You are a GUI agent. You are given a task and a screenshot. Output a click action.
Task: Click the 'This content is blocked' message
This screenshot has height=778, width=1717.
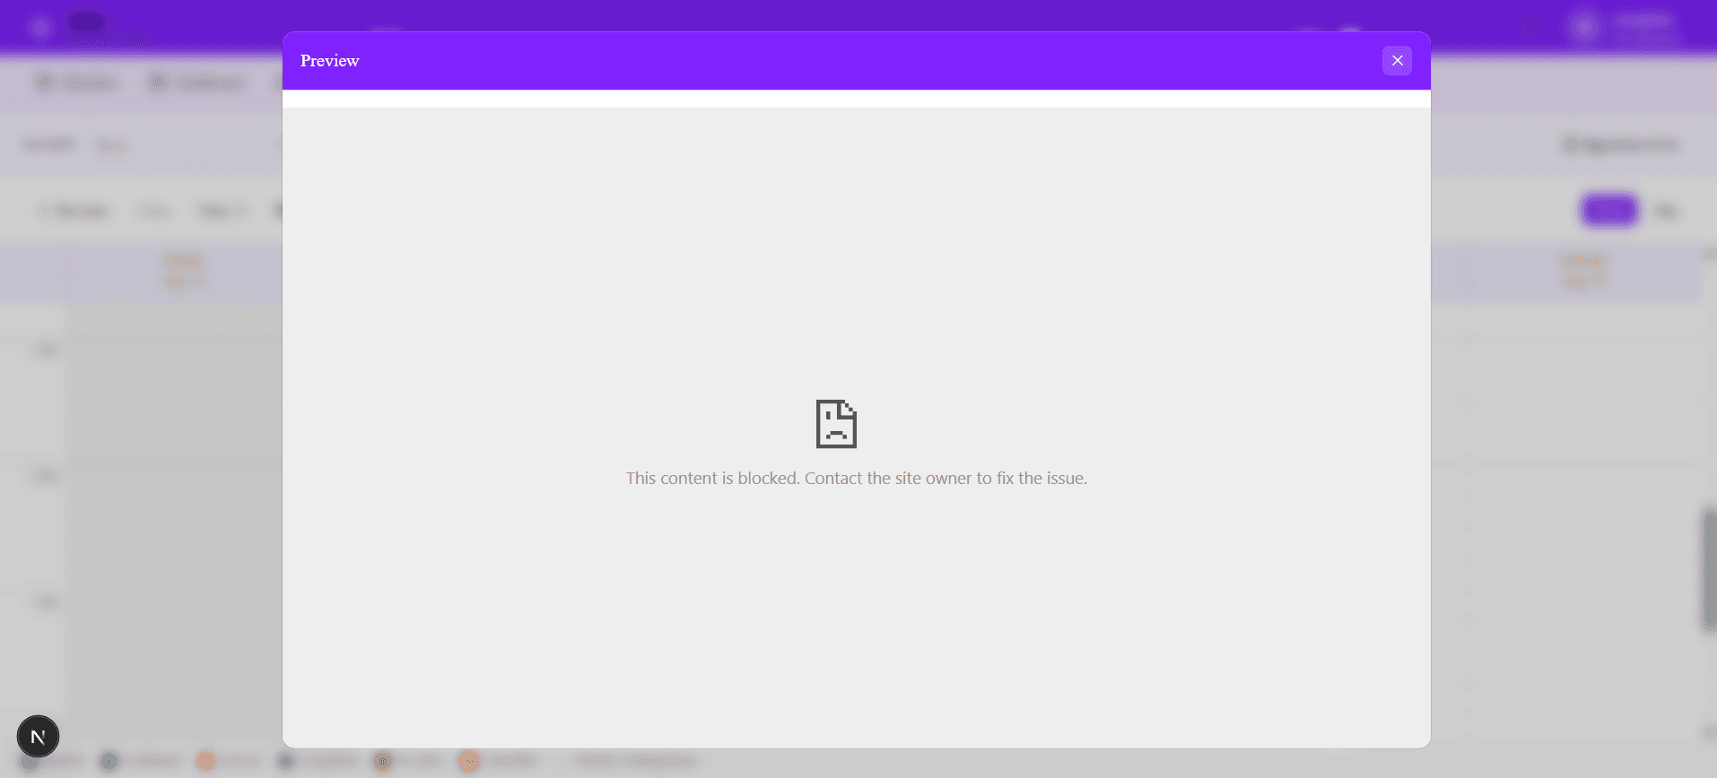click(857, 479)
